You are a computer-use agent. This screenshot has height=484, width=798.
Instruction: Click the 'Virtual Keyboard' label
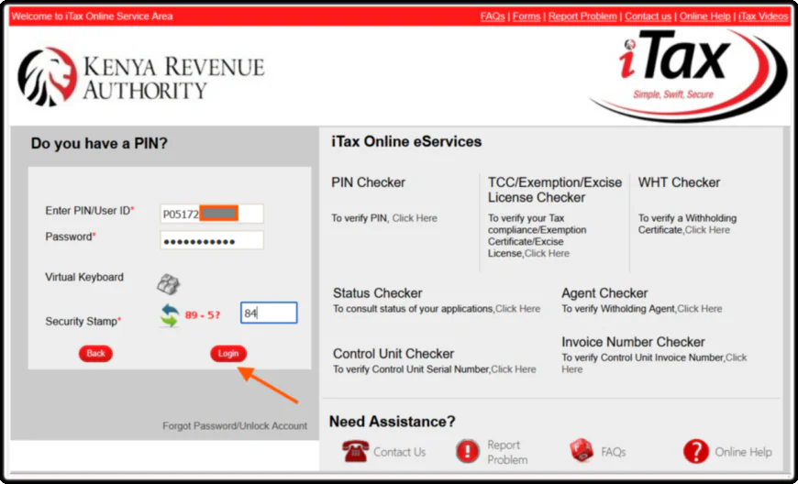click(84, 277)
